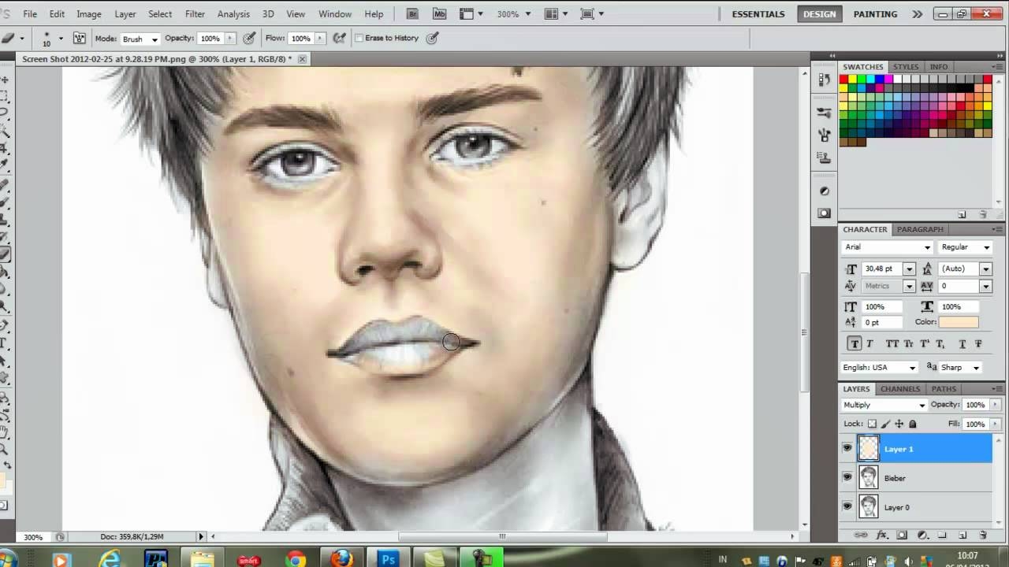This screenshot has width=1009, height=567.
Task: Open the Filter menu
Action: click(x=195, y=14)
